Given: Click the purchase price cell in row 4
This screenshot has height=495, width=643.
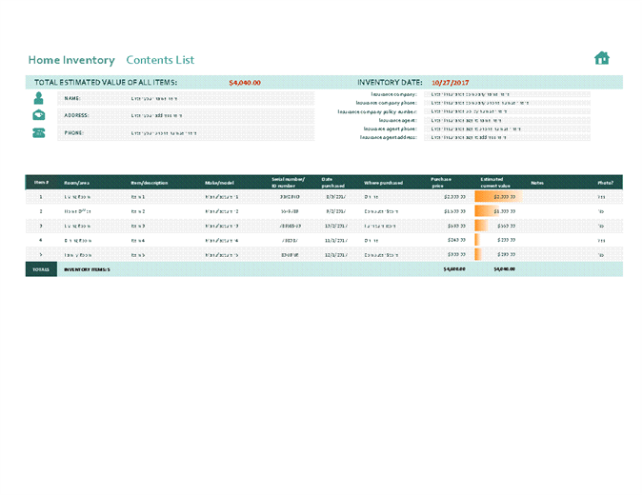Looking at the screenshot, I should (x=456, y=240).
